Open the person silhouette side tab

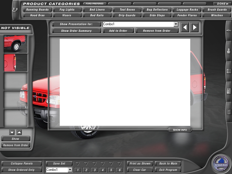229,51
